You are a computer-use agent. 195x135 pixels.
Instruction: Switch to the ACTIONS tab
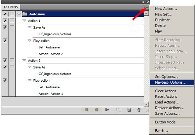coord(11,7)
